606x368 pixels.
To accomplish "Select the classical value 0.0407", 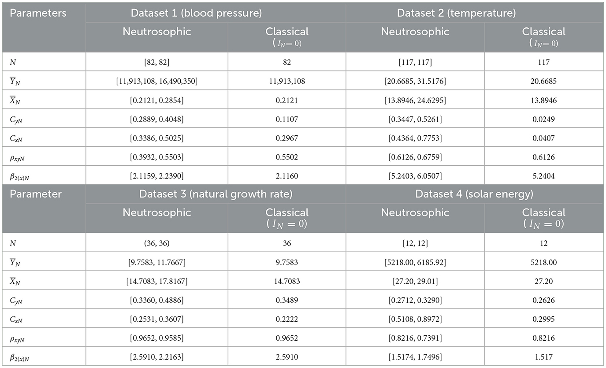I will tap(543, 138).
